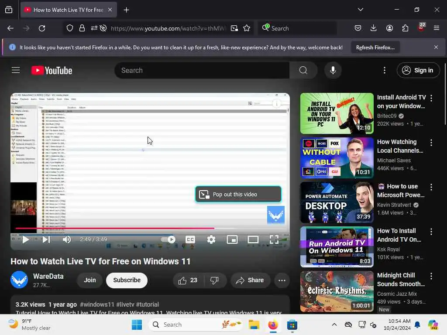Open video settings gear

[211, 239]
